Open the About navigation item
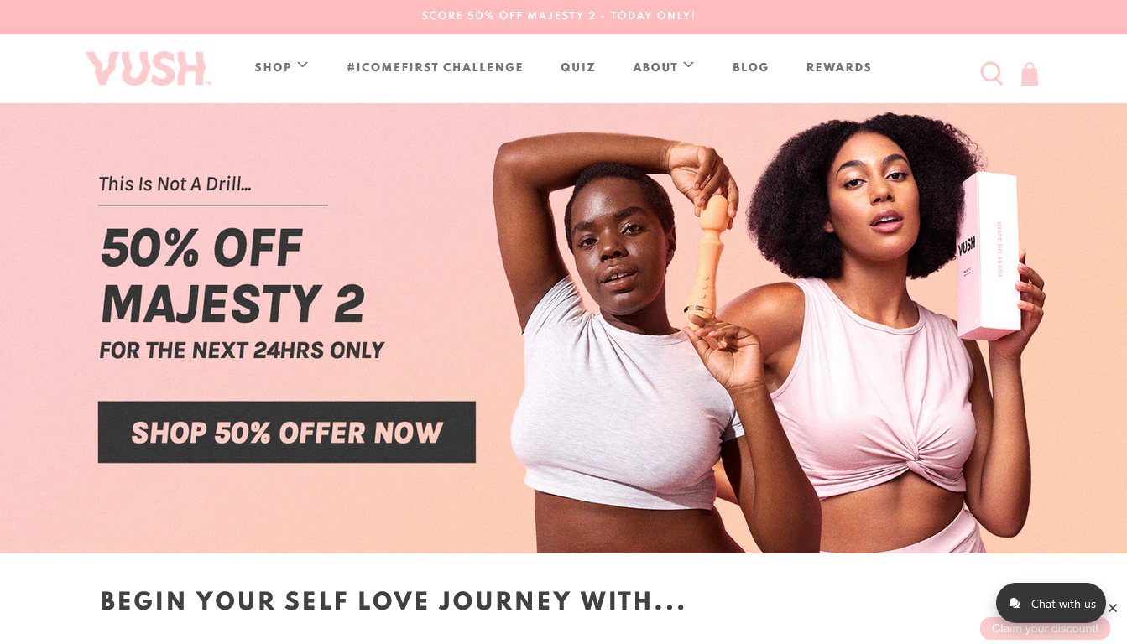This screenshot has height=644, width=1127. point(655,67)
